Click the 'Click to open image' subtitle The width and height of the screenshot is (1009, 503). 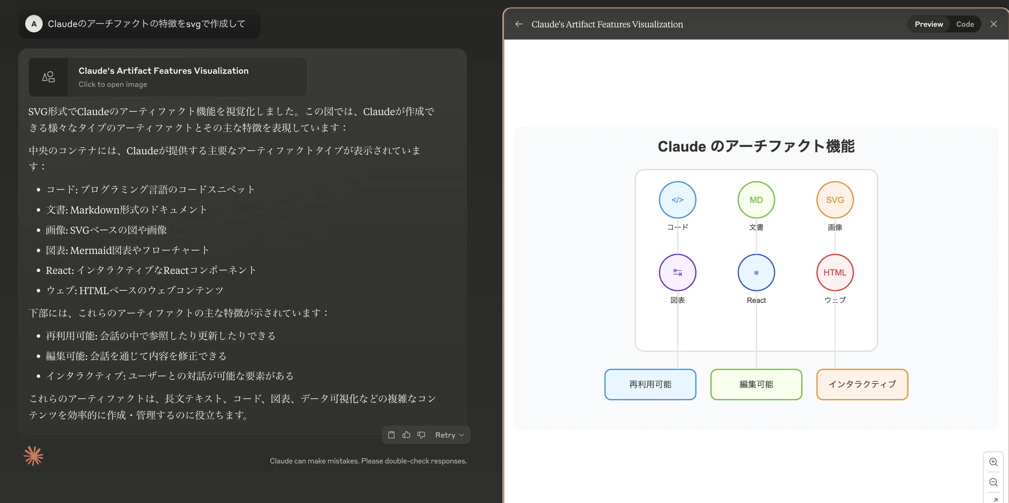point(113,84)
